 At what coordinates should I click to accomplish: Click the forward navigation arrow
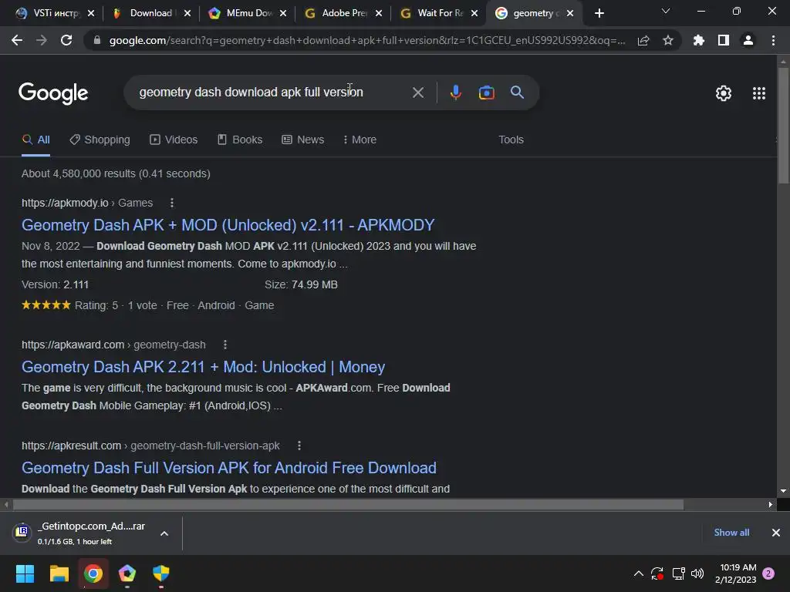click(x=42, y=40)
